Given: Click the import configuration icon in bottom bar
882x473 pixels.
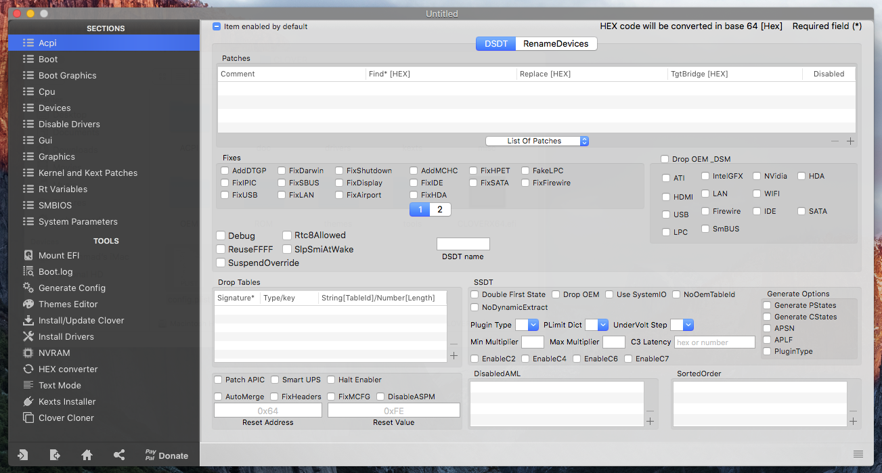Looking at the screenshot, I should (23, 455).
